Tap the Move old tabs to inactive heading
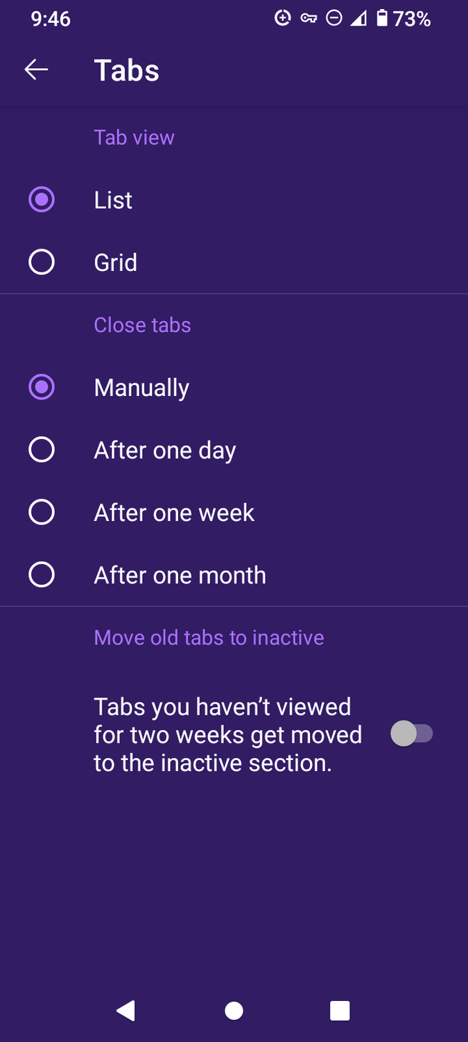Viewport: 468px width, 1042px height. (x=209, y=637)
